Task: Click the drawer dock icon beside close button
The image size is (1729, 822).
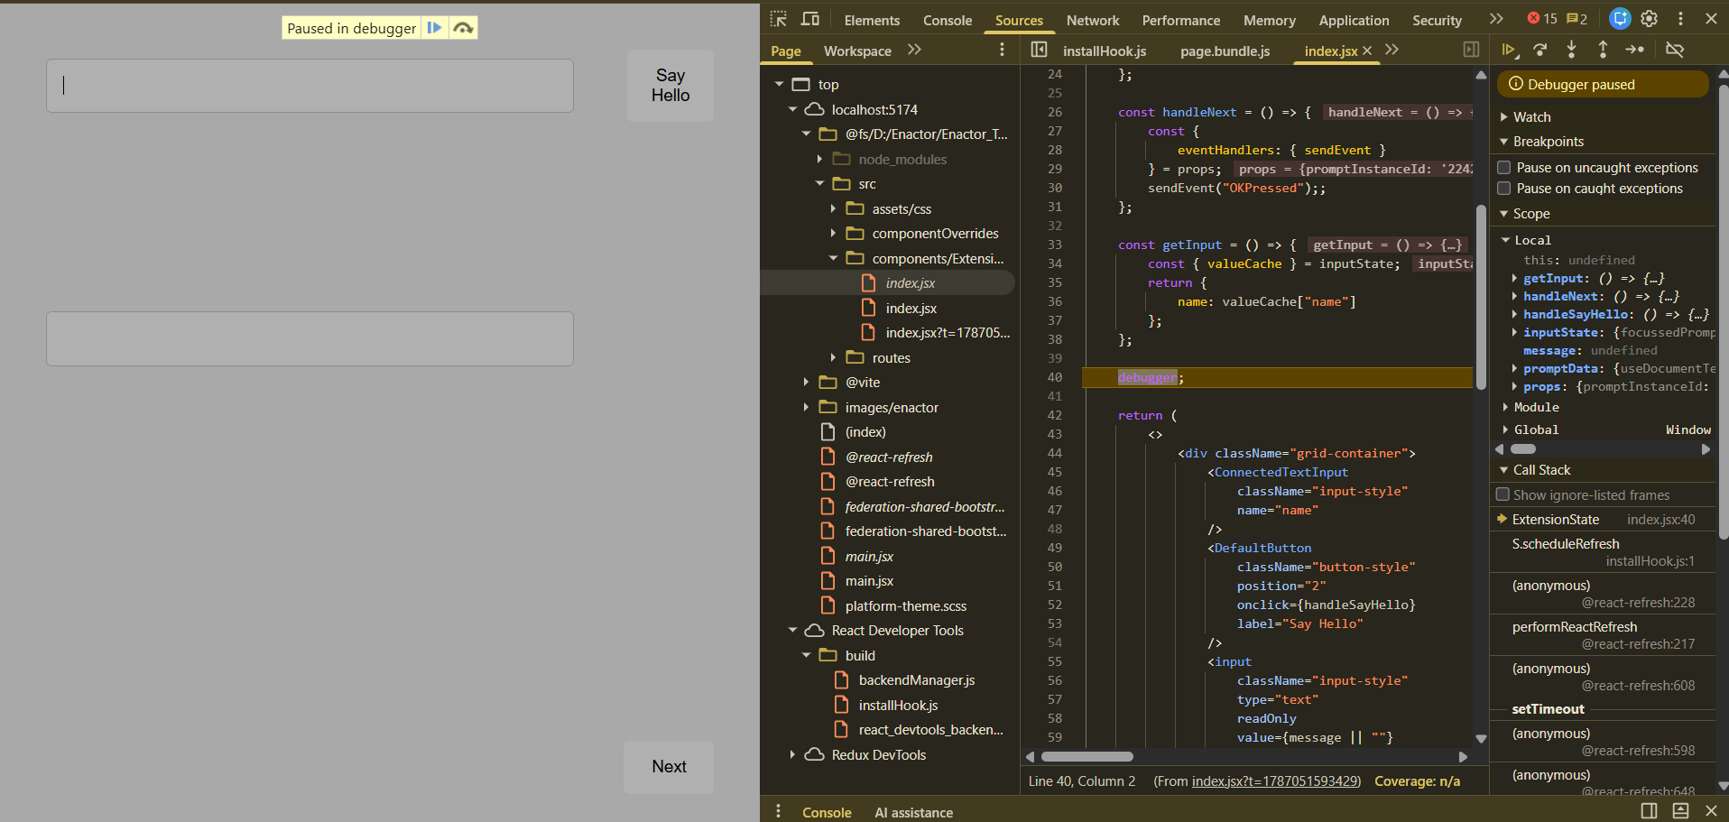Action: [x=1680, y=810]
